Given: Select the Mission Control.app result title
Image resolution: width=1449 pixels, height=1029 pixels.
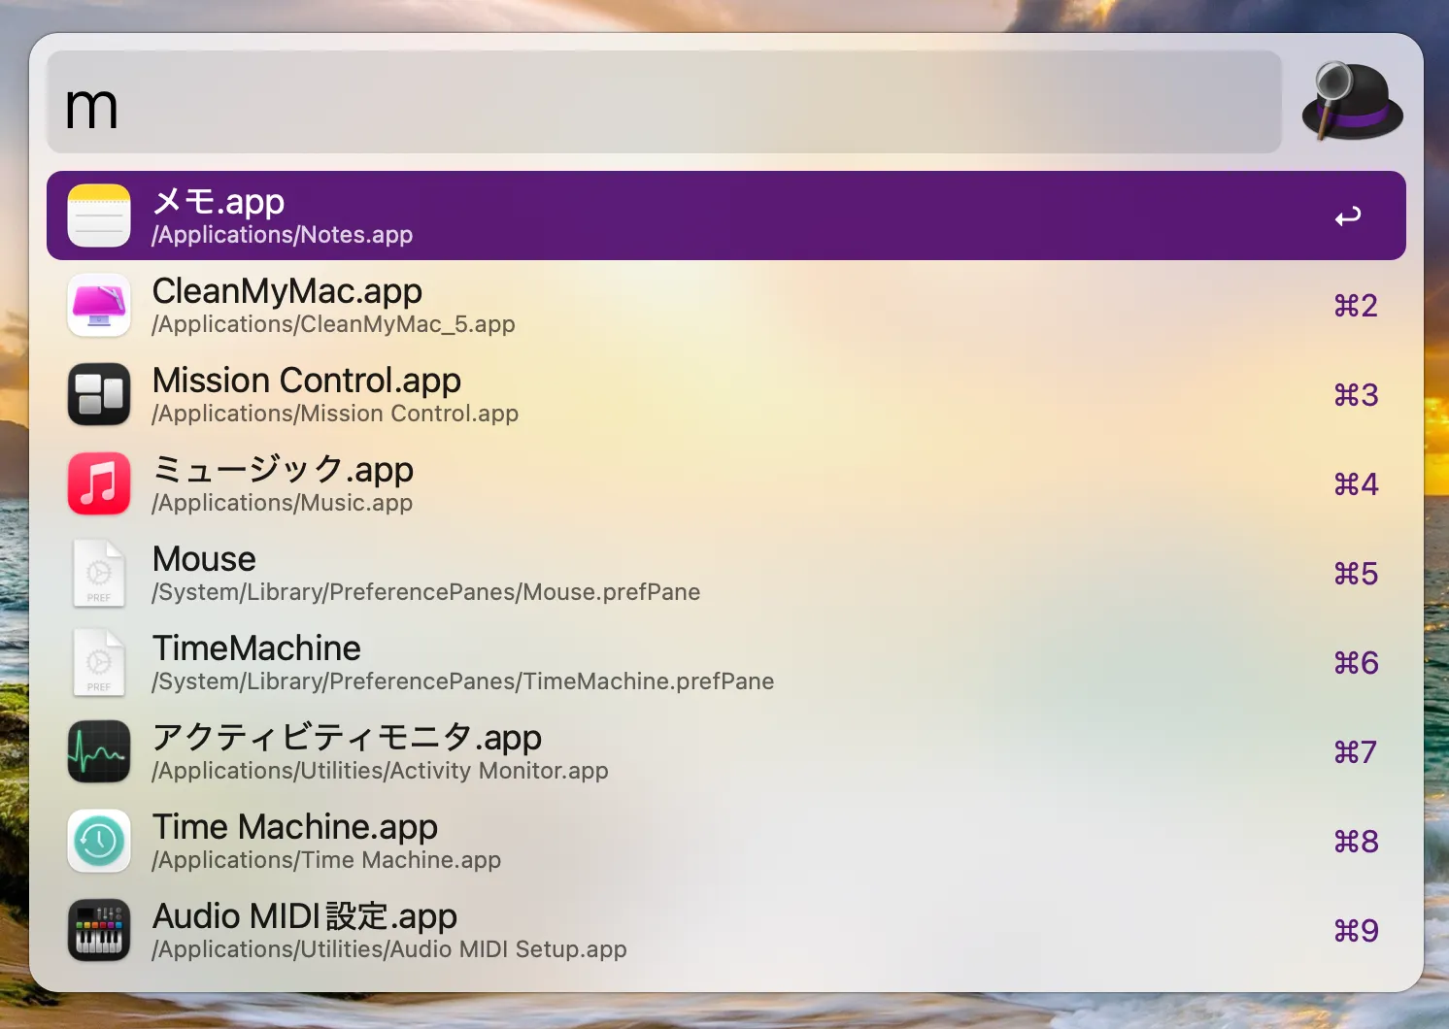Looking at the screenshot, I should [307, 381].
